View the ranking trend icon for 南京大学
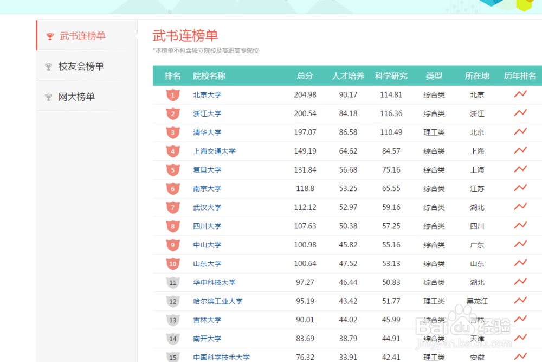542x362 pixels. [520, 188]
